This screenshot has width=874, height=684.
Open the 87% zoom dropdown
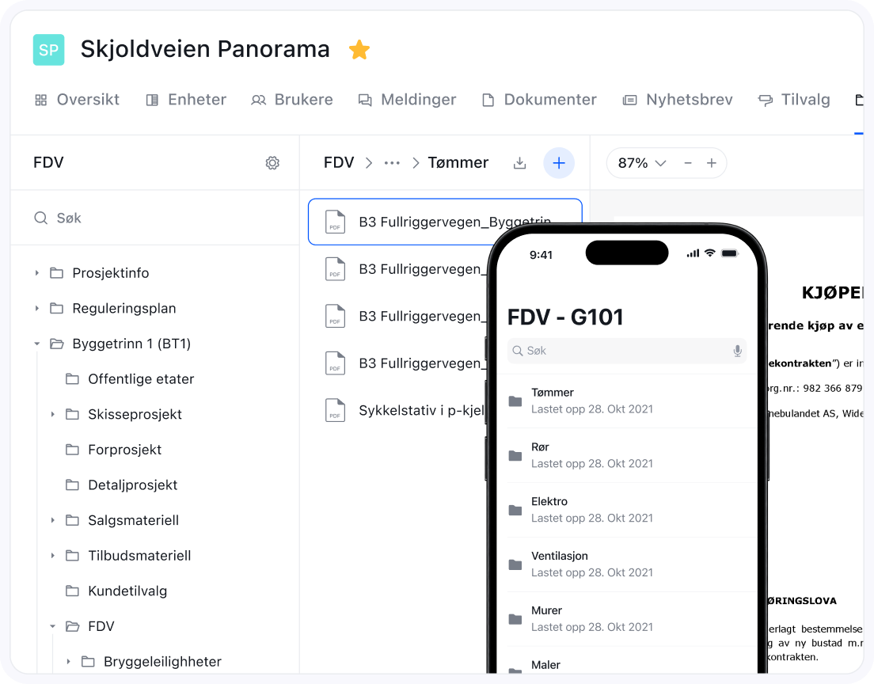click(x=642, y=163)
